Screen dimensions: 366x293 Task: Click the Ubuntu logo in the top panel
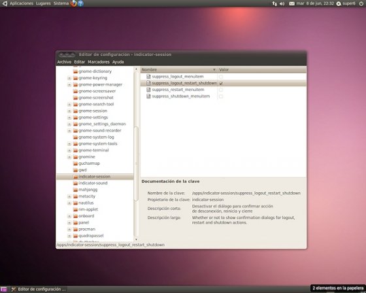pyautogui.click(x=5, y=3)
